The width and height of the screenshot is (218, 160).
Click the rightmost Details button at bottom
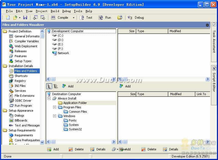click(x=170, y=149)
